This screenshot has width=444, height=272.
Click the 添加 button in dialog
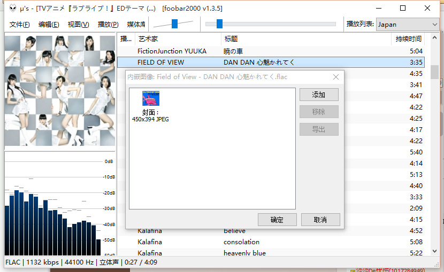319,95
